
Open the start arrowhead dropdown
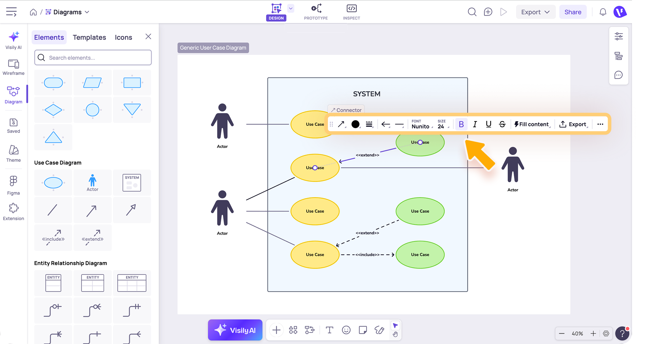click(386, 124)
